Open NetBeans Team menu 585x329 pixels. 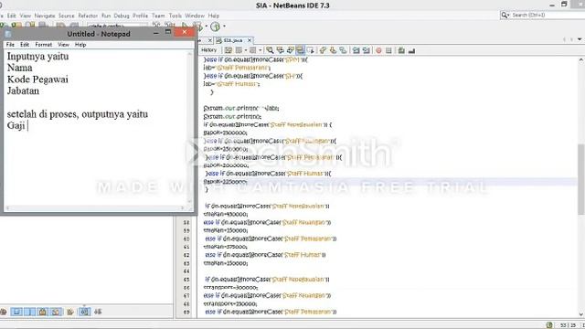158,16
